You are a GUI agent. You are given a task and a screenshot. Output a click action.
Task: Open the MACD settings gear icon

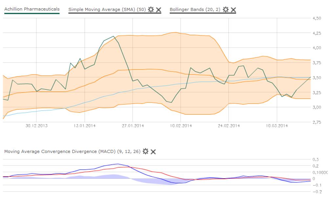145,151
